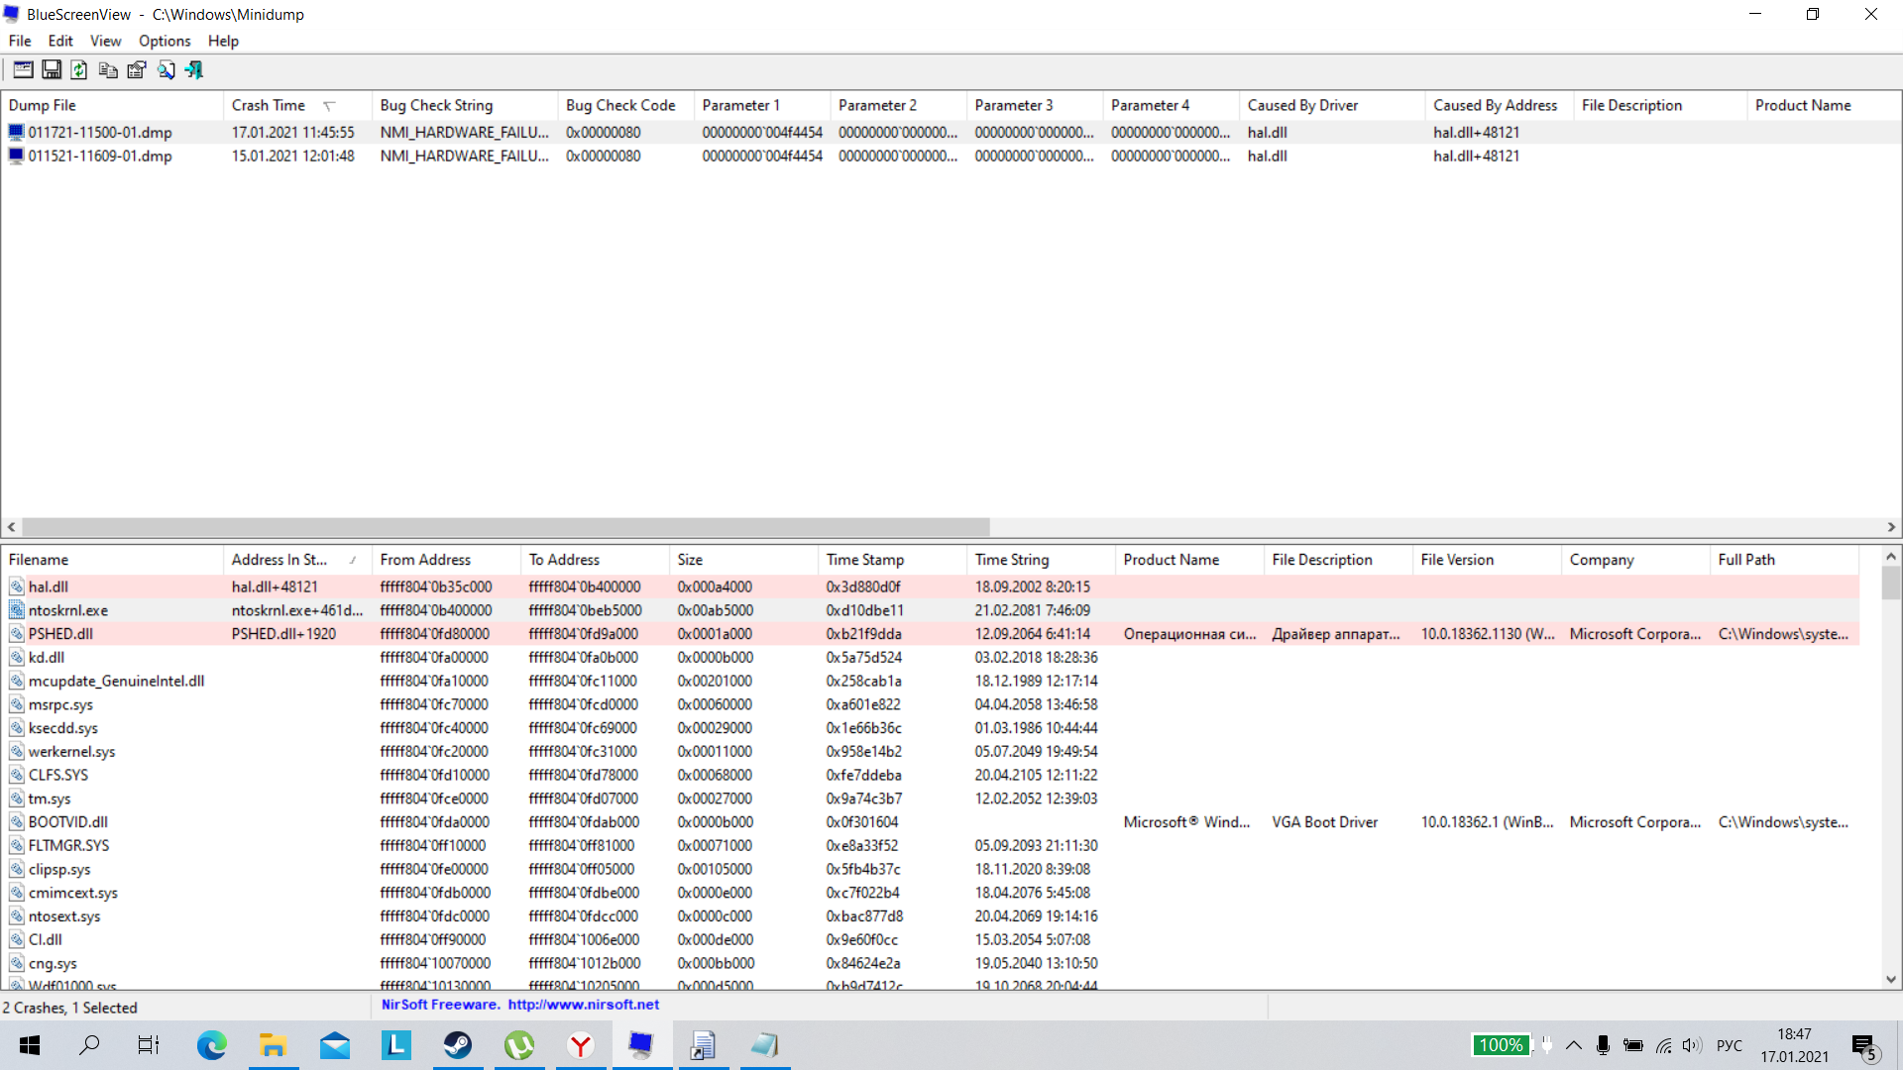Image resolution: width=1903 pixels, height=1070 pixels.
Task: Open Windows Start menu
Action: 30,1045
